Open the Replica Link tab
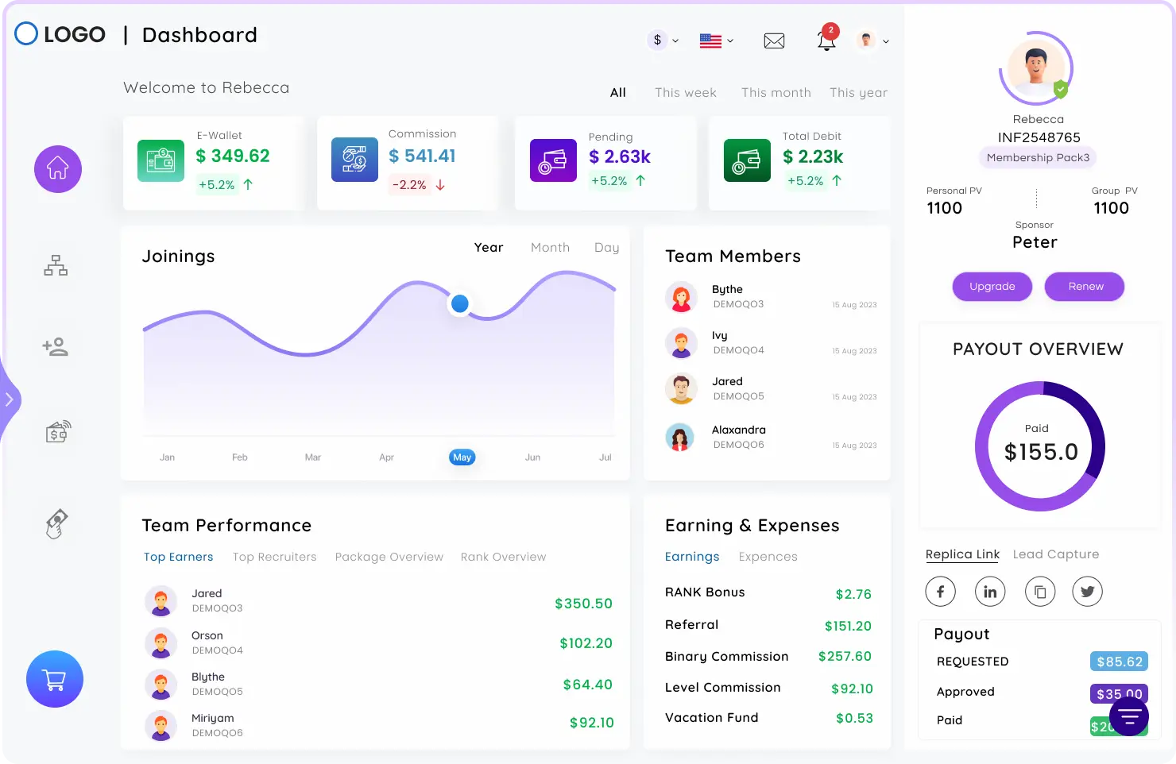The width and height of the screenshot is (1176, 764). 963,554
